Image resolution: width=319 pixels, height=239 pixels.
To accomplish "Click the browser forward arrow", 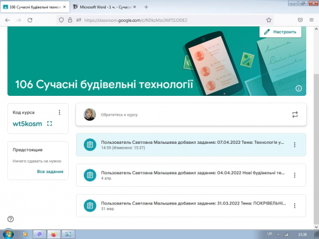I will pos(19,20).
